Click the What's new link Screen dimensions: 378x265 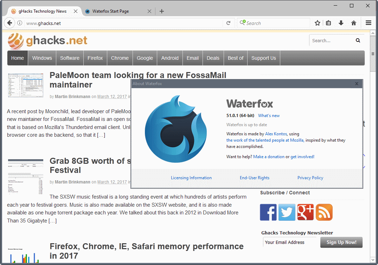click(x=269, y=116)
